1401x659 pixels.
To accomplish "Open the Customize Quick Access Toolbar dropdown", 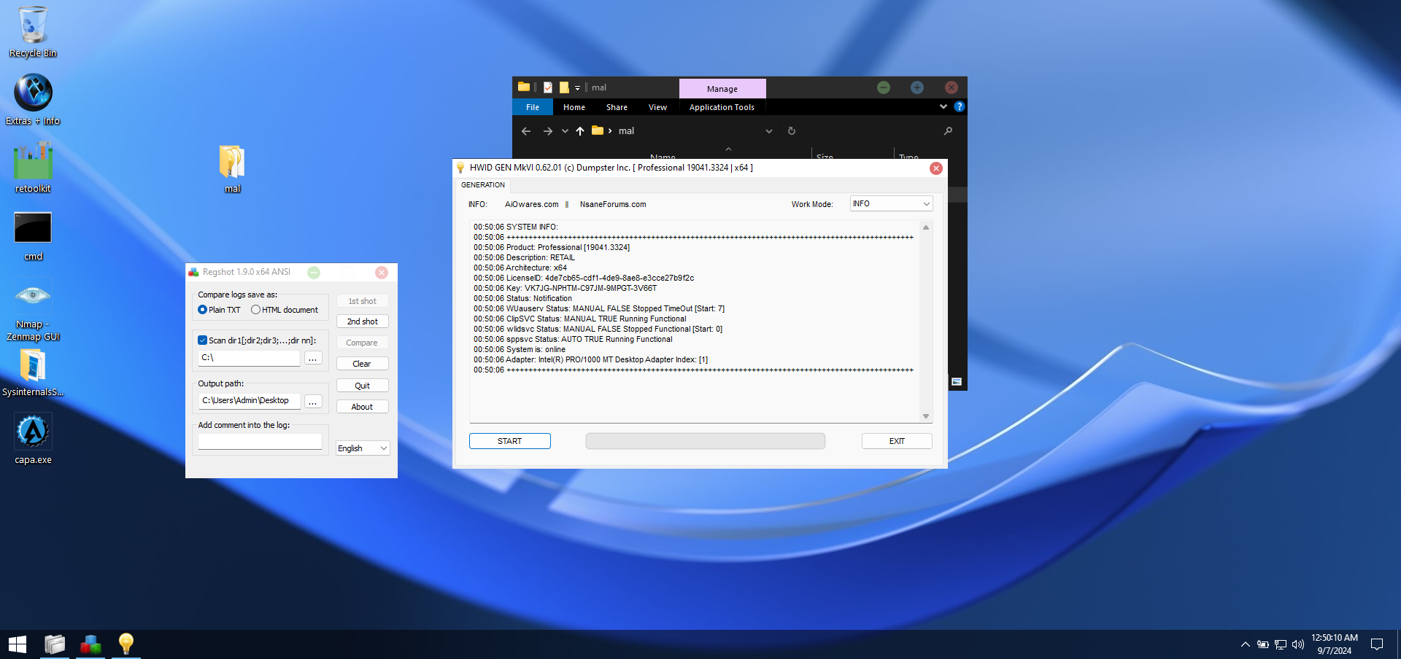I will click(x=577, y=88).
